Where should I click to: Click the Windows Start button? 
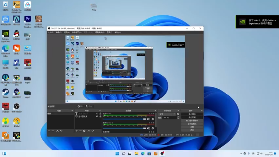tap(117, 154)
